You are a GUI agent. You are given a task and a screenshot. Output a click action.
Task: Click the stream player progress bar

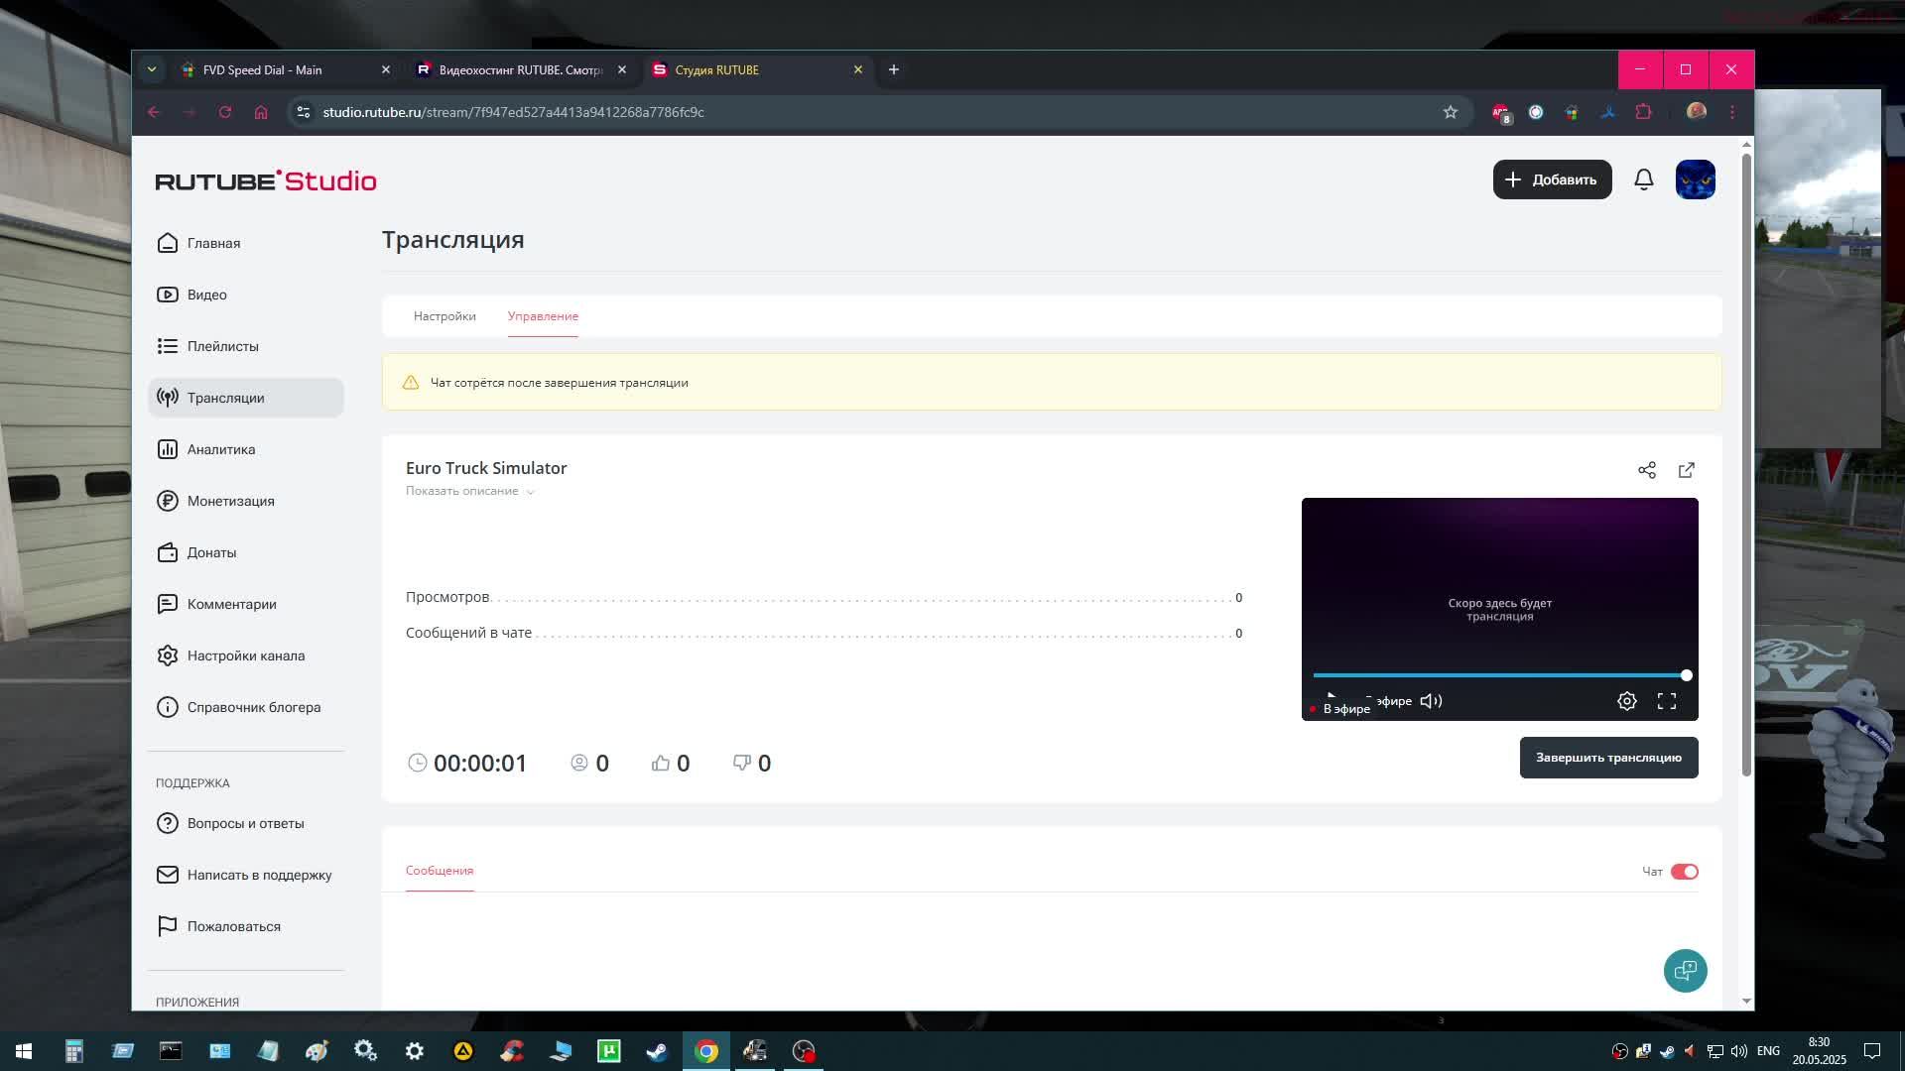click(x=1498, y=675)
